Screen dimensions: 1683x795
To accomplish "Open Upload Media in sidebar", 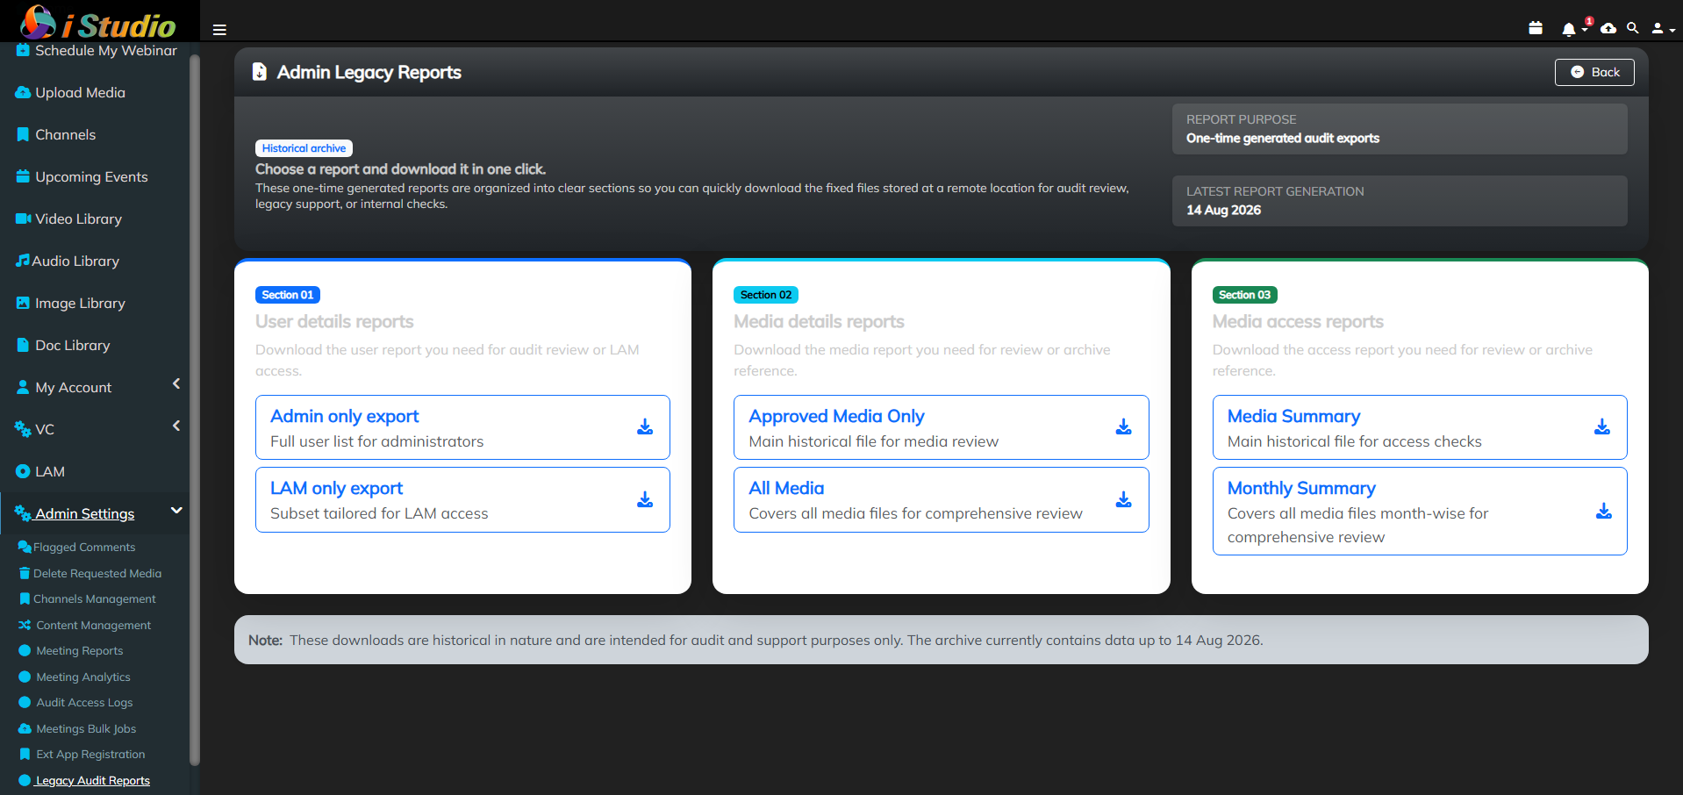I will (70, 92).
